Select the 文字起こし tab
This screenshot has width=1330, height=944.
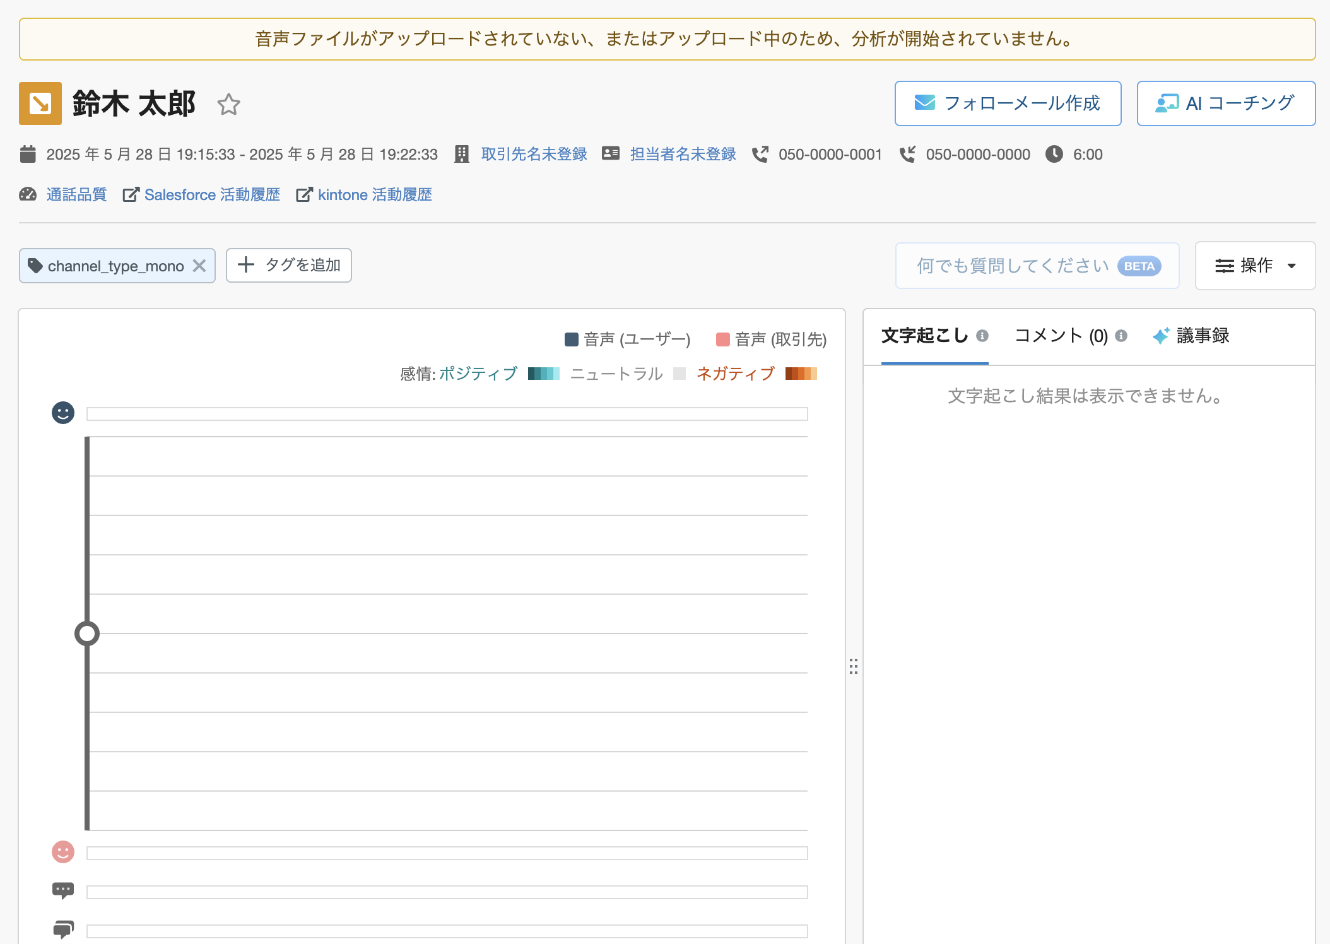924,336
